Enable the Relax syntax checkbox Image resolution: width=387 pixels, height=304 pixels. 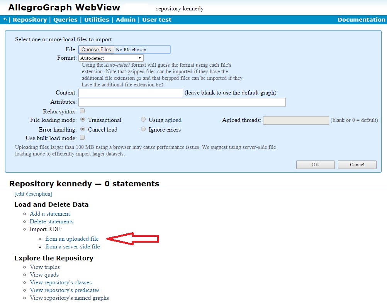[x=82, y=111]
